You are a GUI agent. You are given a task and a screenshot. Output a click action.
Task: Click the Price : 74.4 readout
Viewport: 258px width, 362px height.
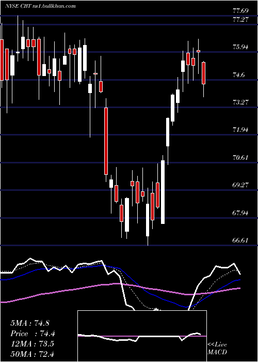[33, 334]
